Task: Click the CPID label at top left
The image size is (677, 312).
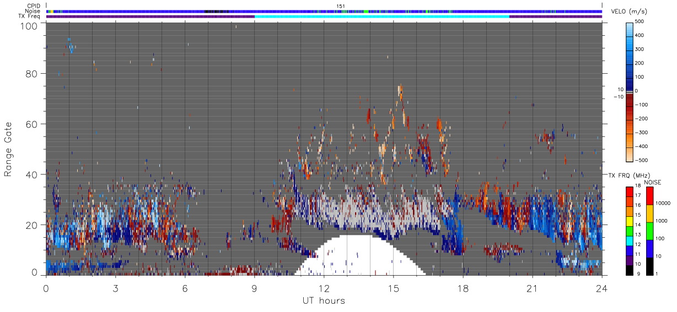Action: pos(34,6)
